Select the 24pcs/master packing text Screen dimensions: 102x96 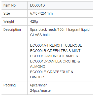[x=41, y=91]
